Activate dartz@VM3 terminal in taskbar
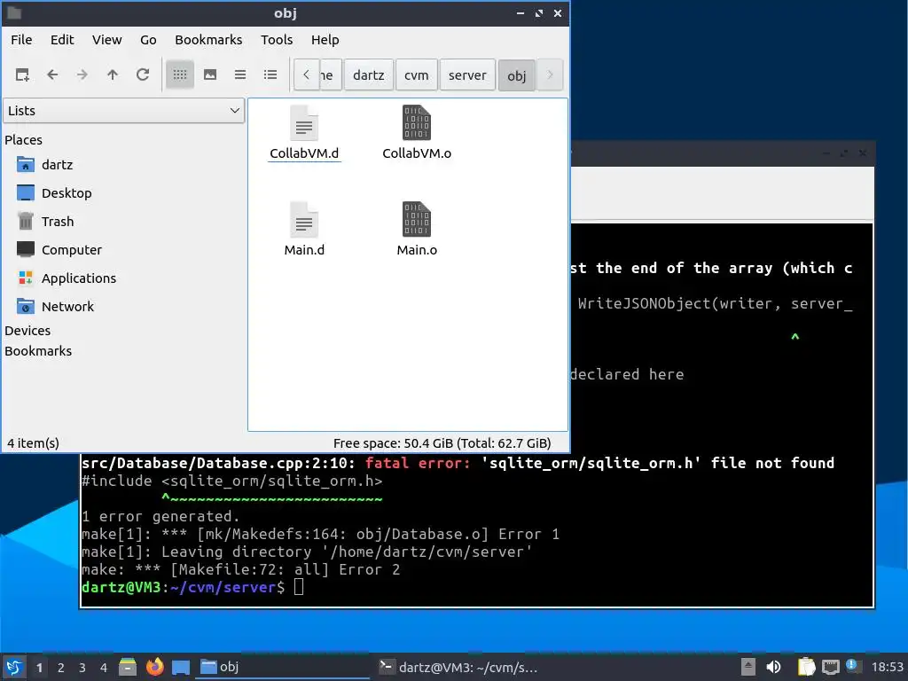 coord(459,667)
